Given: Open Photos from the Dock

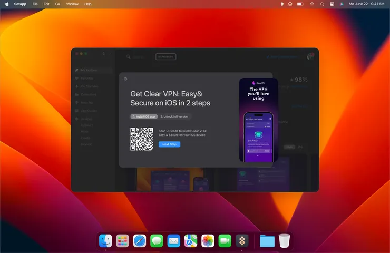Looking at the screenshot, I should point(208,241).
